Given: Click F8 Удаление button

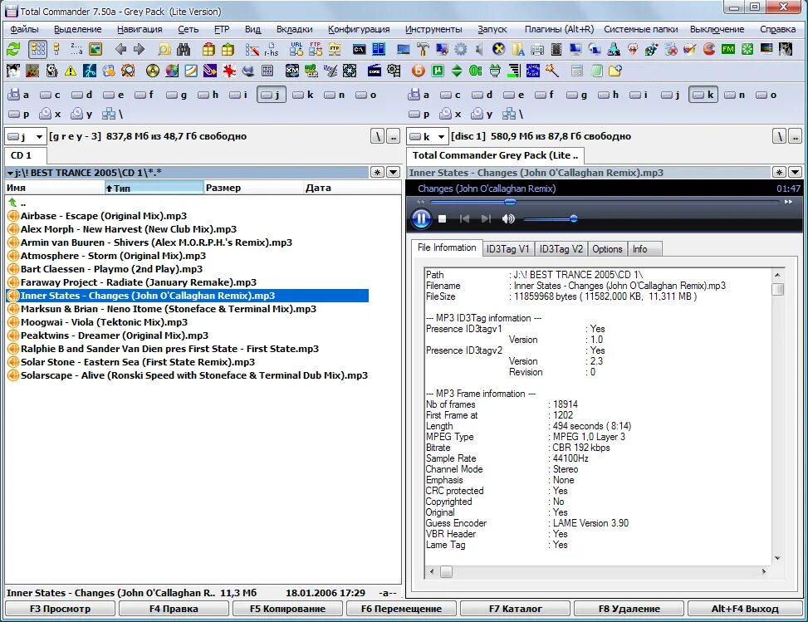Looking at the screenshot, I should [x=629, y=609].
